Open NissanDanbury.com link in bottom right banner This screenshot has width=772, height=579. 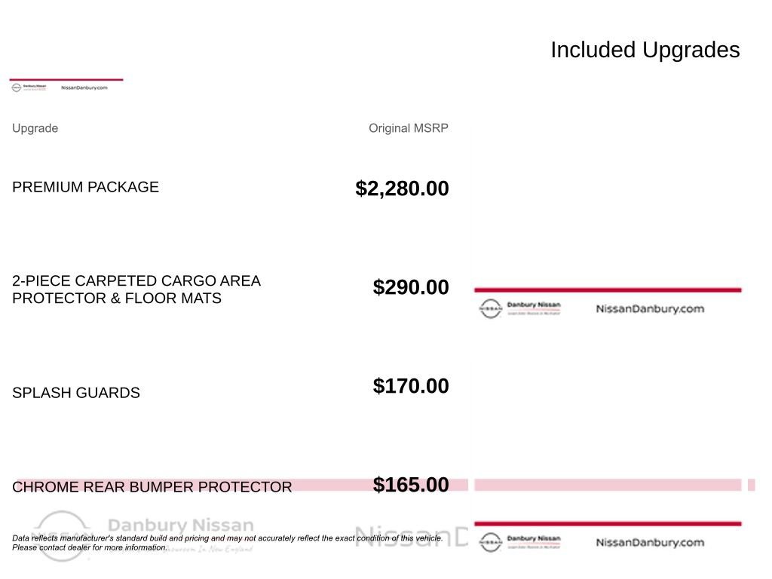(x=650, y=542)
